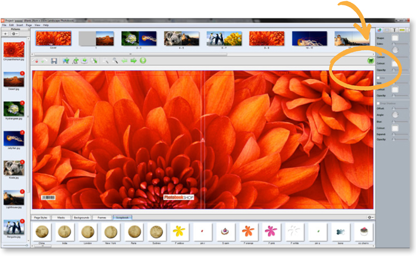
Task: Select the Koala.jpg picture thumbnail
Action: (13, 168)
